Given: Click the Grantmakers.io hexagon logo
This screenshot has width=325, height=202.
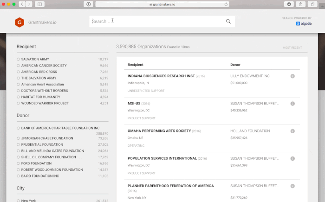Looking at the screenshot, I should (x=19, y=22).
